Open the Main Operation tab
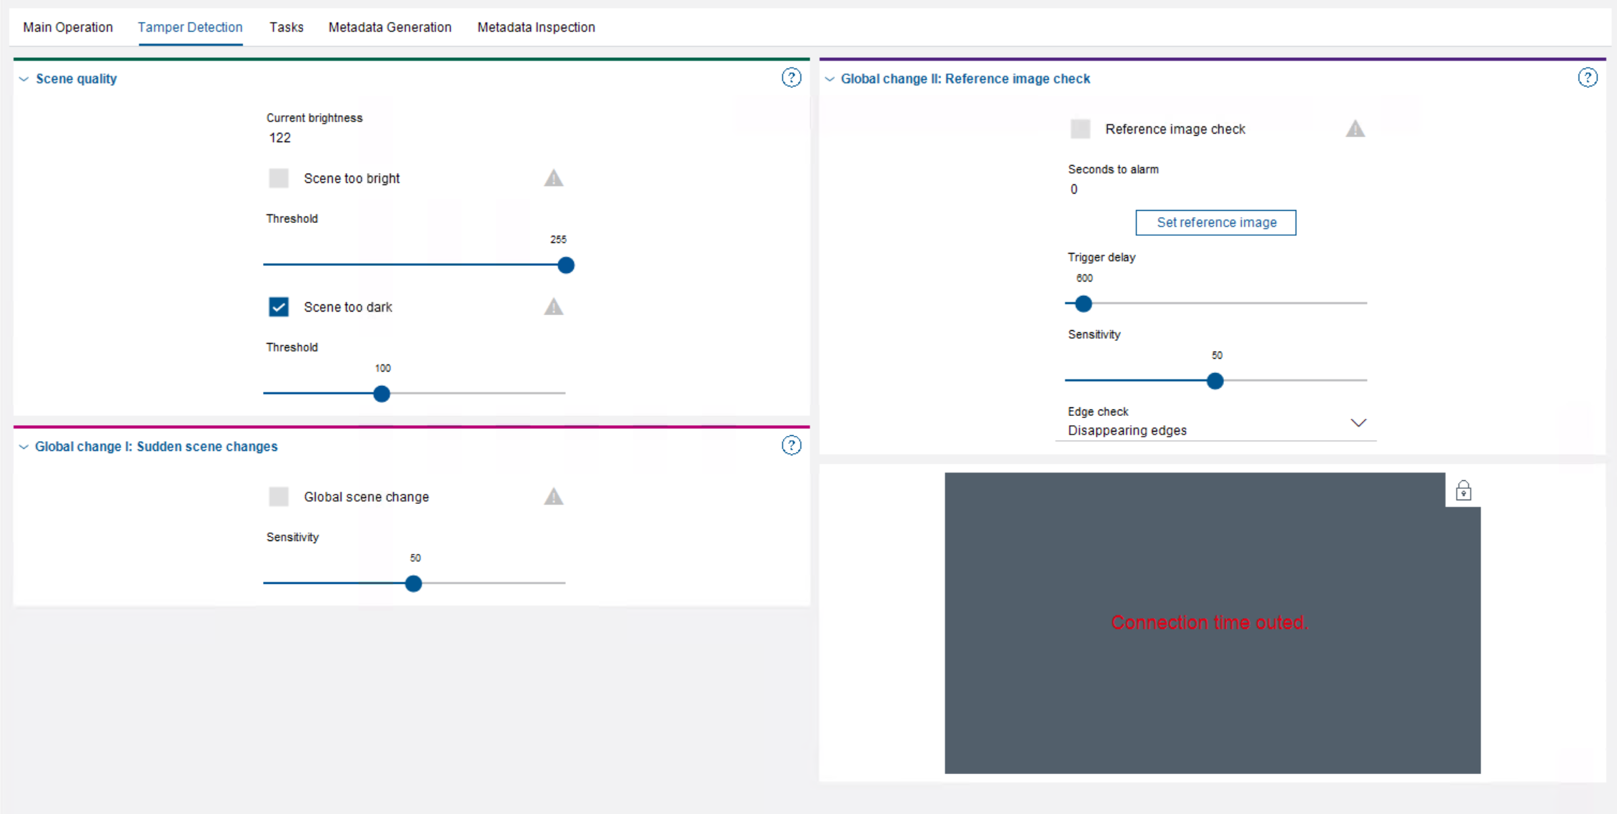Screen dimensions: 1617x814 tap(68, 27)
